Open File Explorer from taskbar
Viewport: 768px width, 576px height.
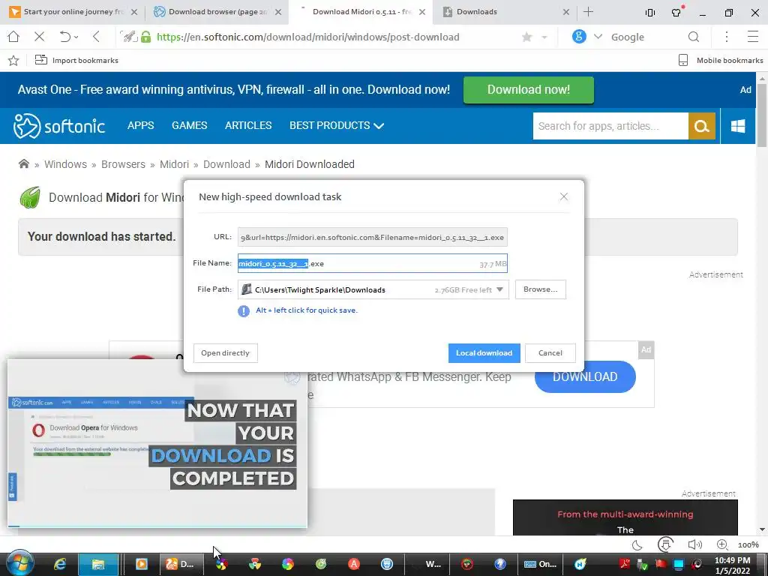pos(98,564)
